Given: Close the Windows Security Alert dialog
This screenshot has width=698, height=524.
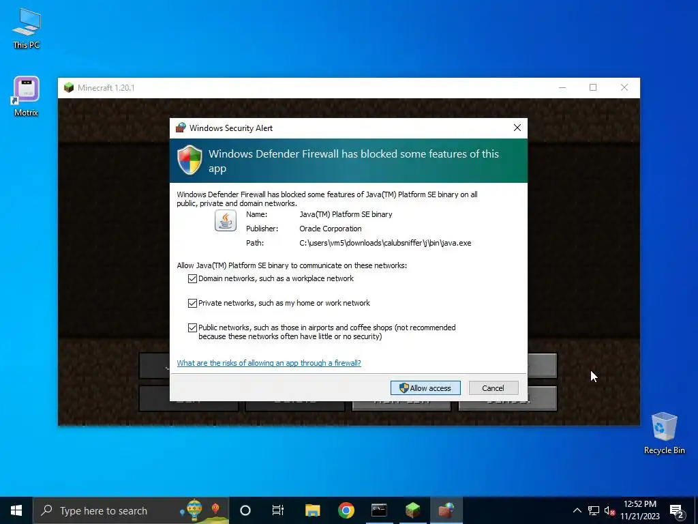Looking at the screenshot, I should tap(517, 128).
